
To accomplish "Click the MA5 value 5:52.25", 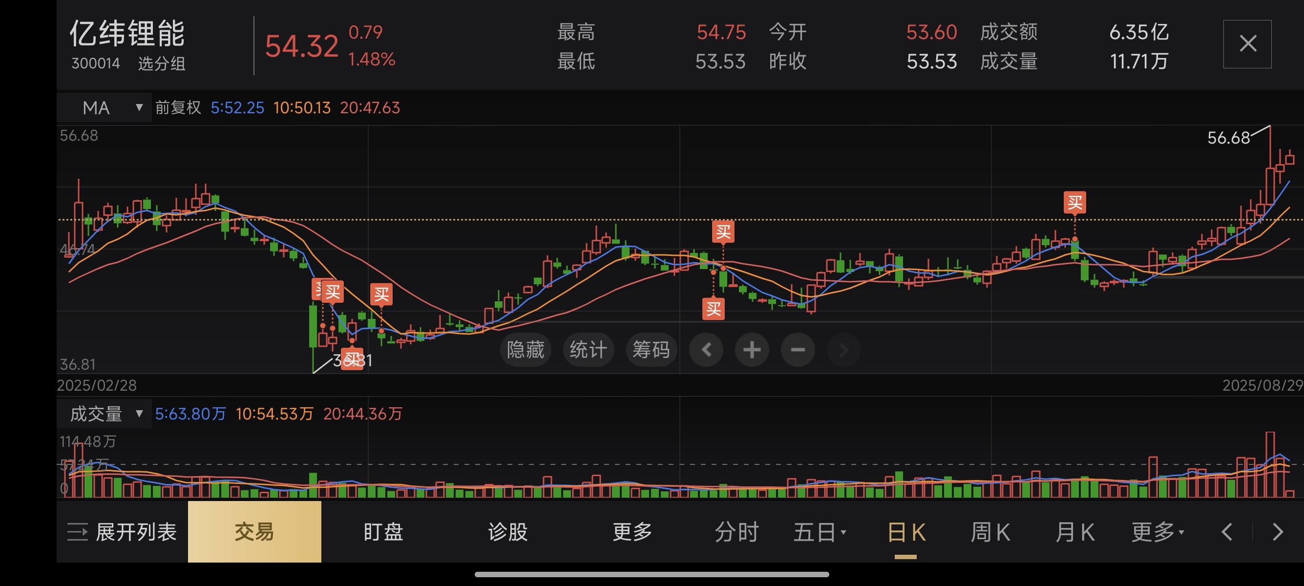I will 237,107.
